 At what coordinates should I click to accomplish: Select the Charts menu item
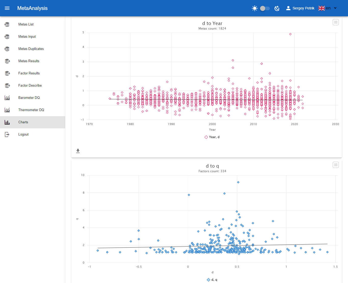[32, 122]
